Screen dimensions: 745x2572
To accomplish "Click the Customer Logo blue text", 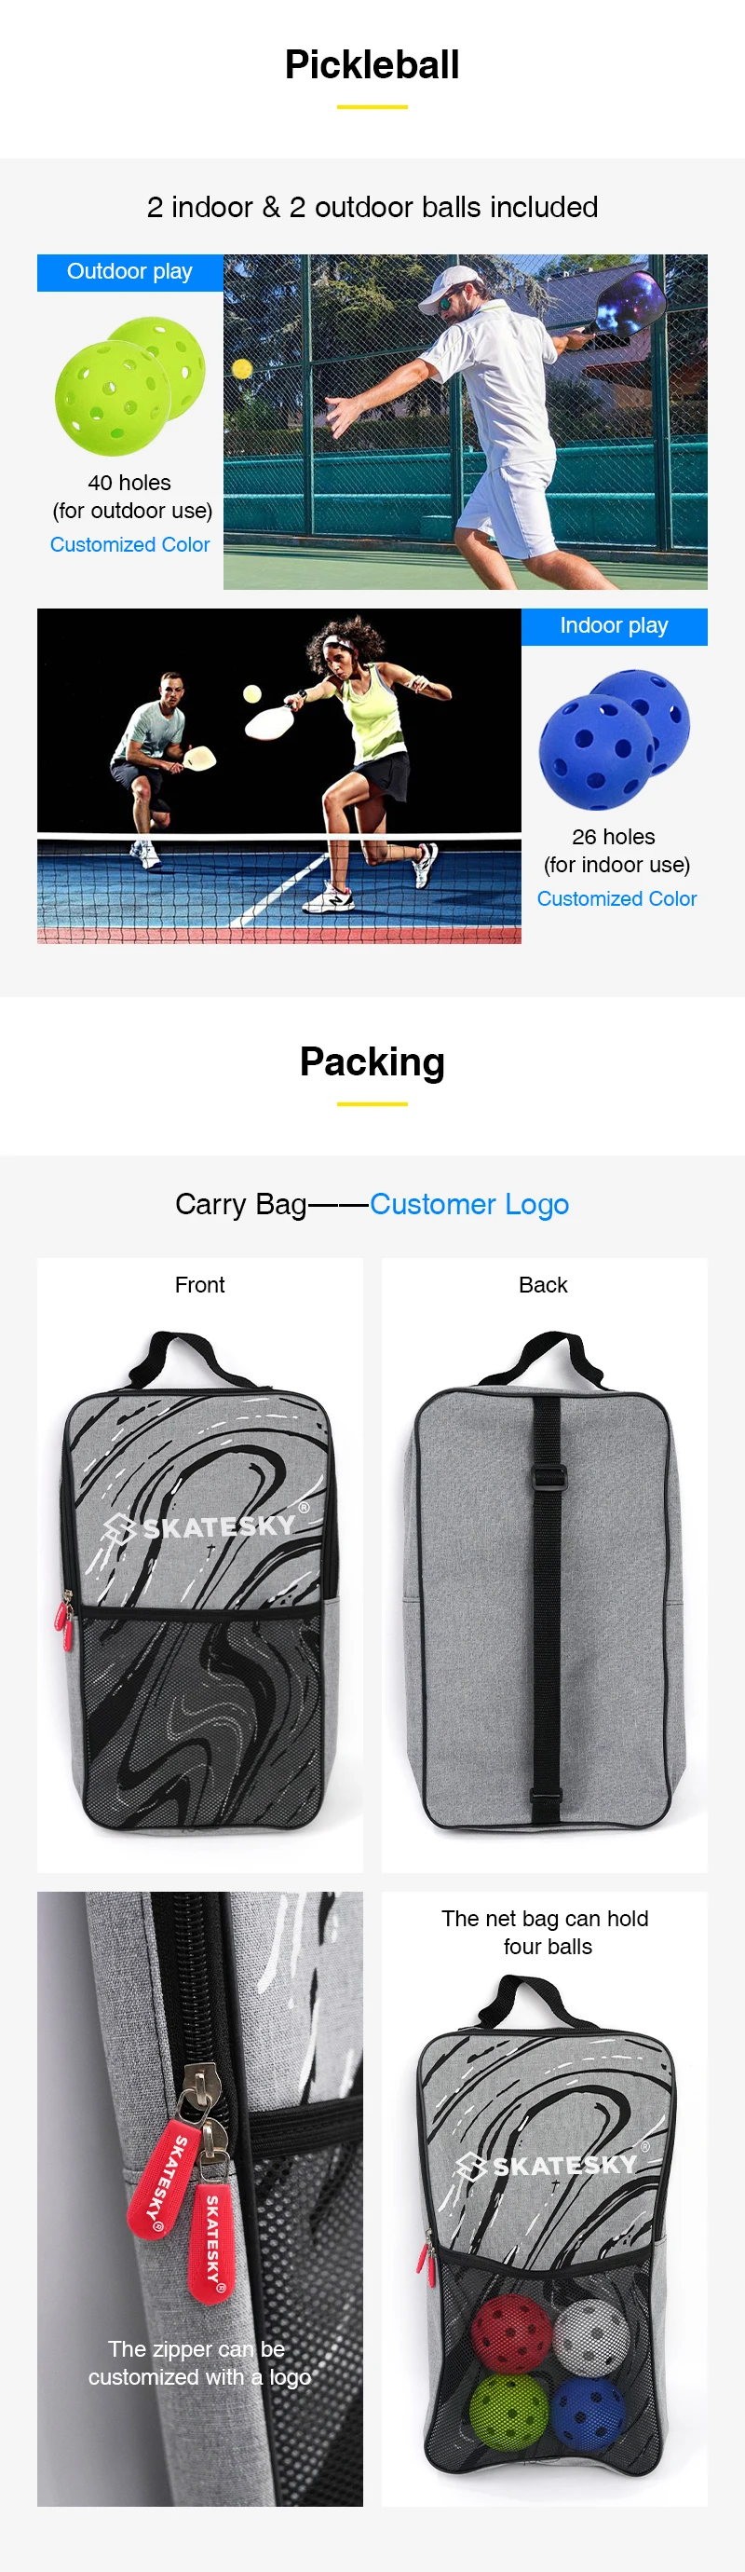I will (x=469, y=1204).
